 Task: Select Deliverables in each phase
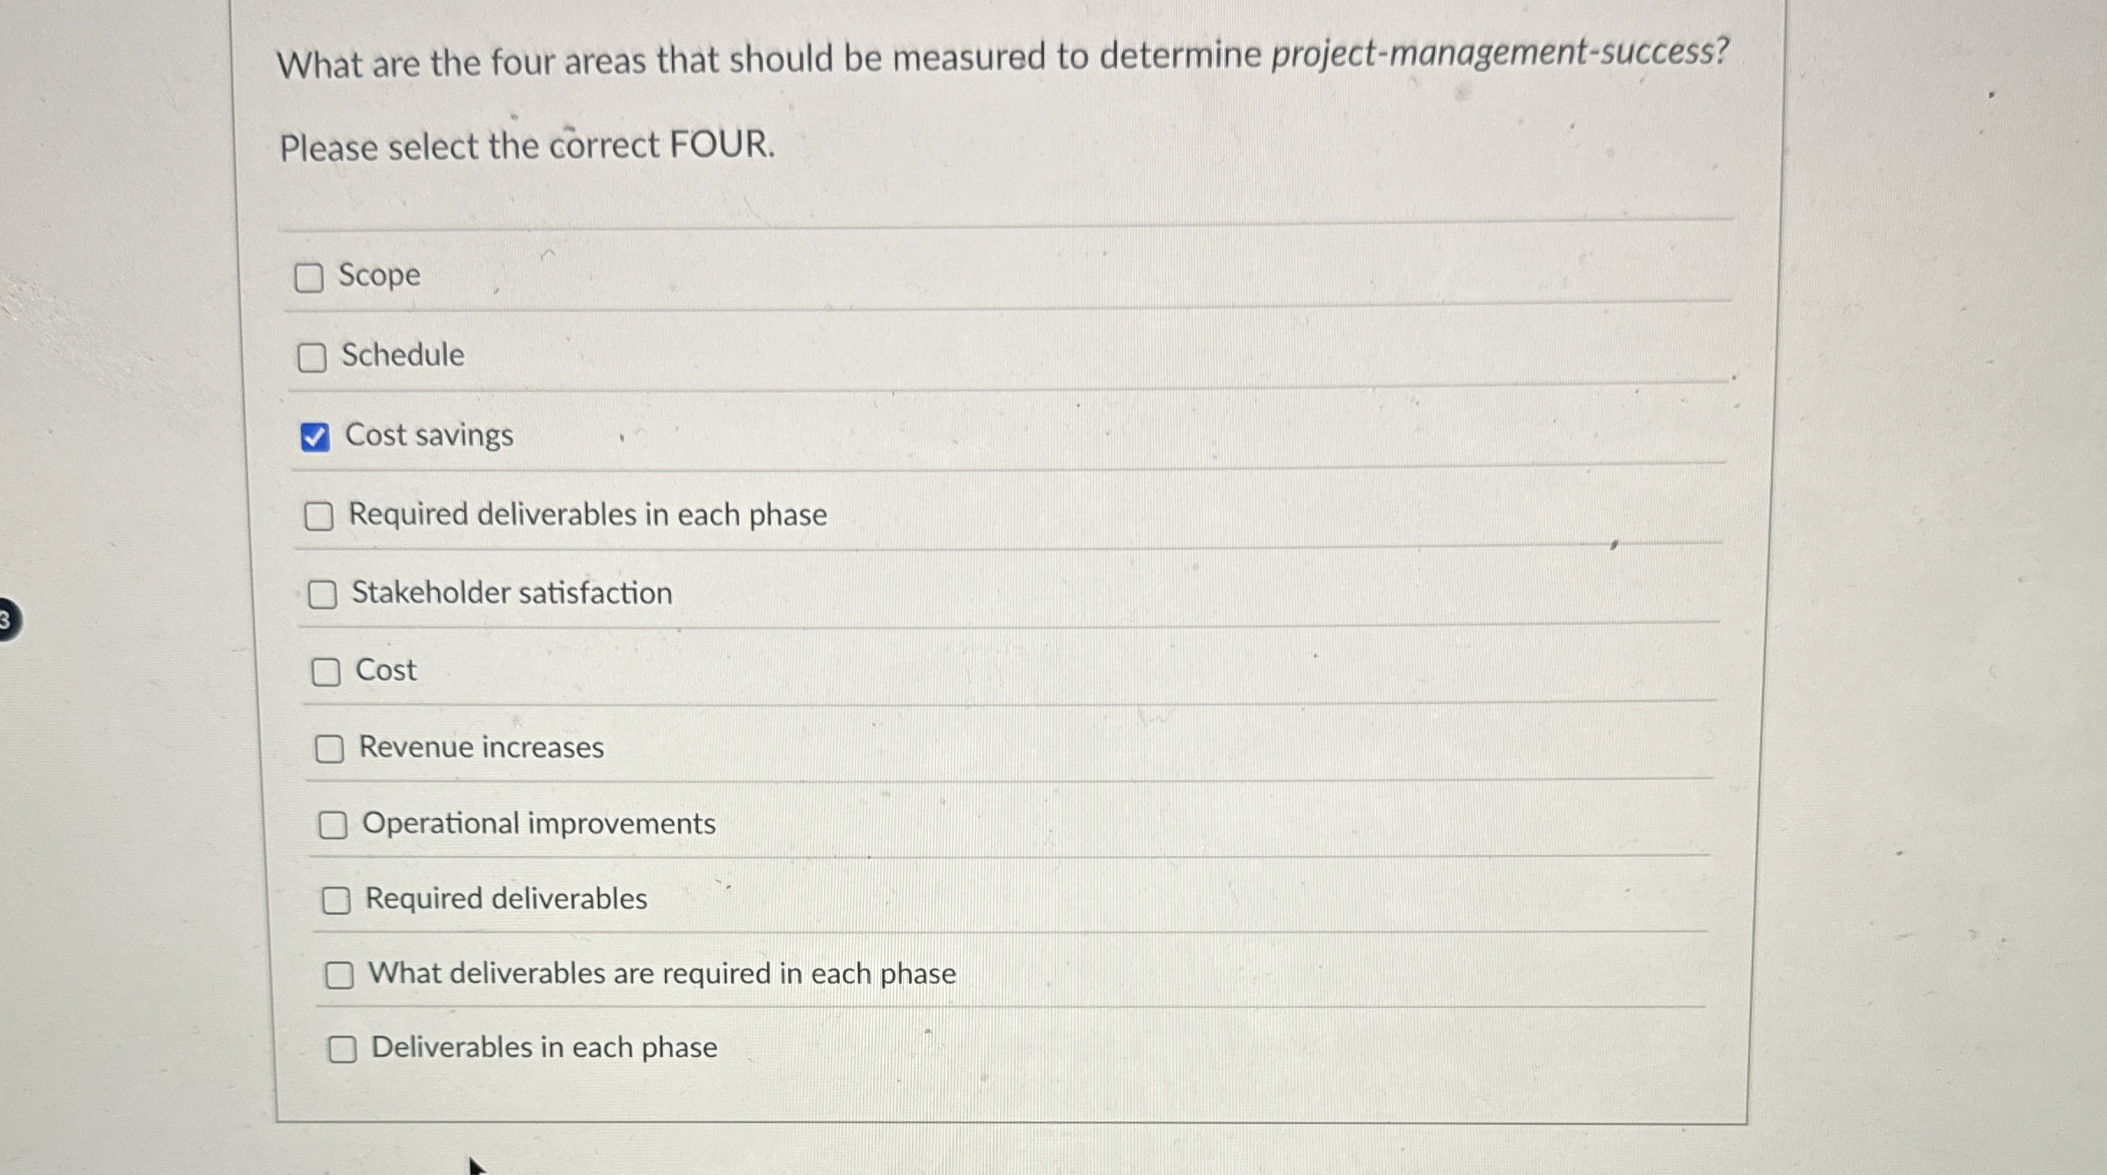(x=344, y=1048)
